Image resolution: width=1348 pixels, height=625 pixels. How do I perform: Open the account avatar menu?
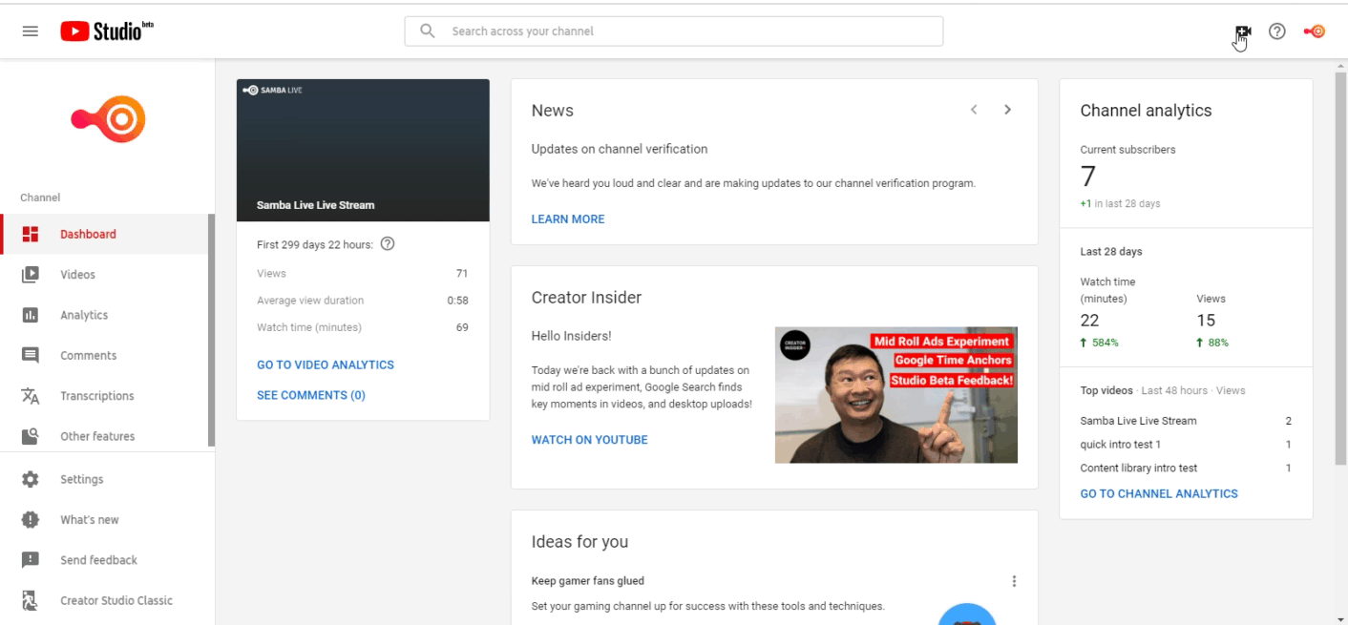(1315, 31)
